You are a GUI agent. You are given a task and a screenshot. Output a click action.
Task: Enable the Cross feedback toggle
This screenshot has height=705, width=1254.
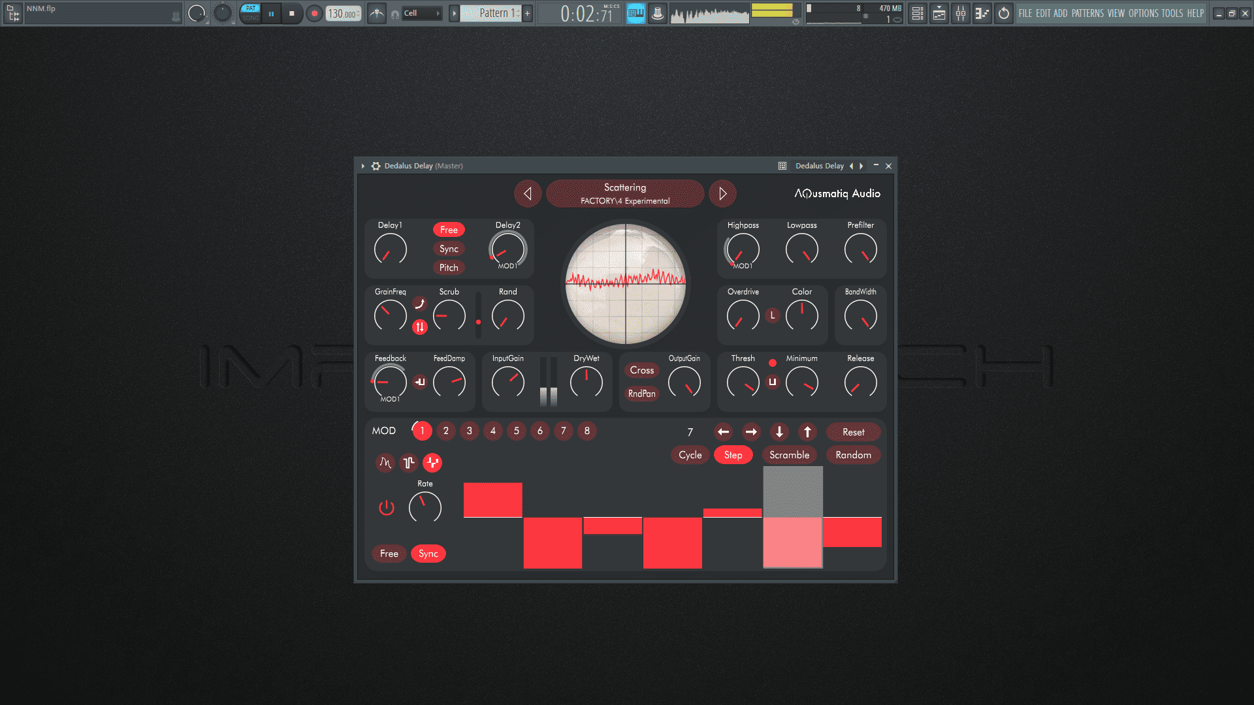tap(641, 370)
